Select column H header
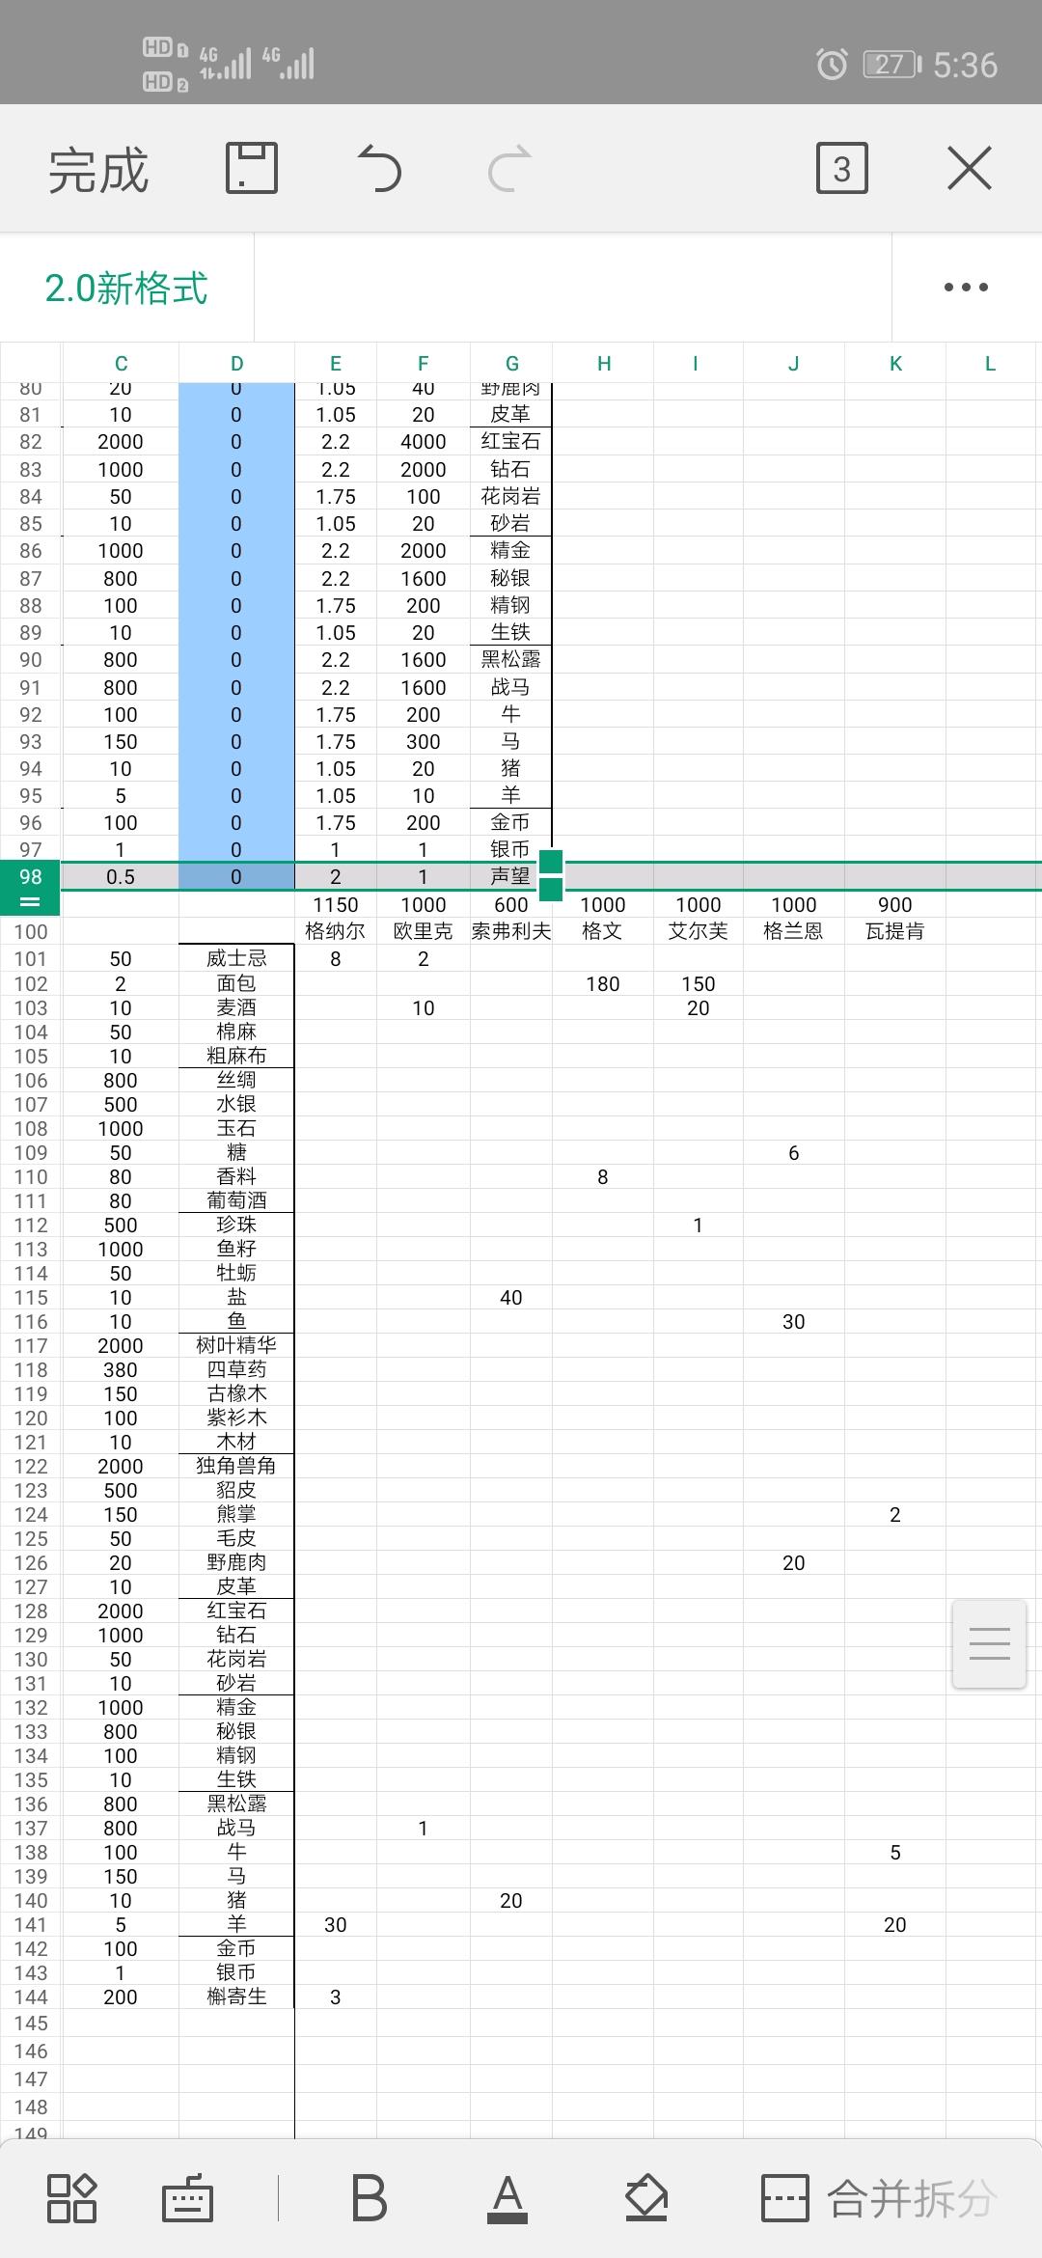The height and width of the screenshot is (2258, 1042). pos(604,363)
